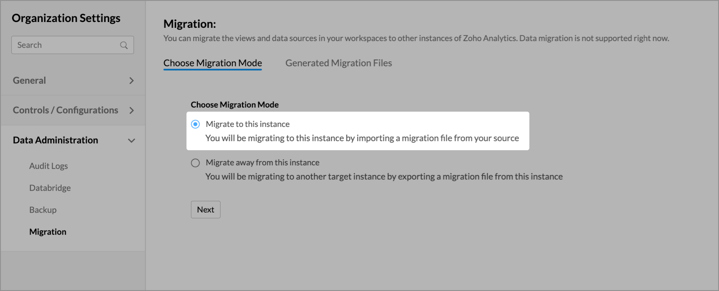Select Migration in the sidebar
This screenshot has height=291, width=719.
[48, 232]
